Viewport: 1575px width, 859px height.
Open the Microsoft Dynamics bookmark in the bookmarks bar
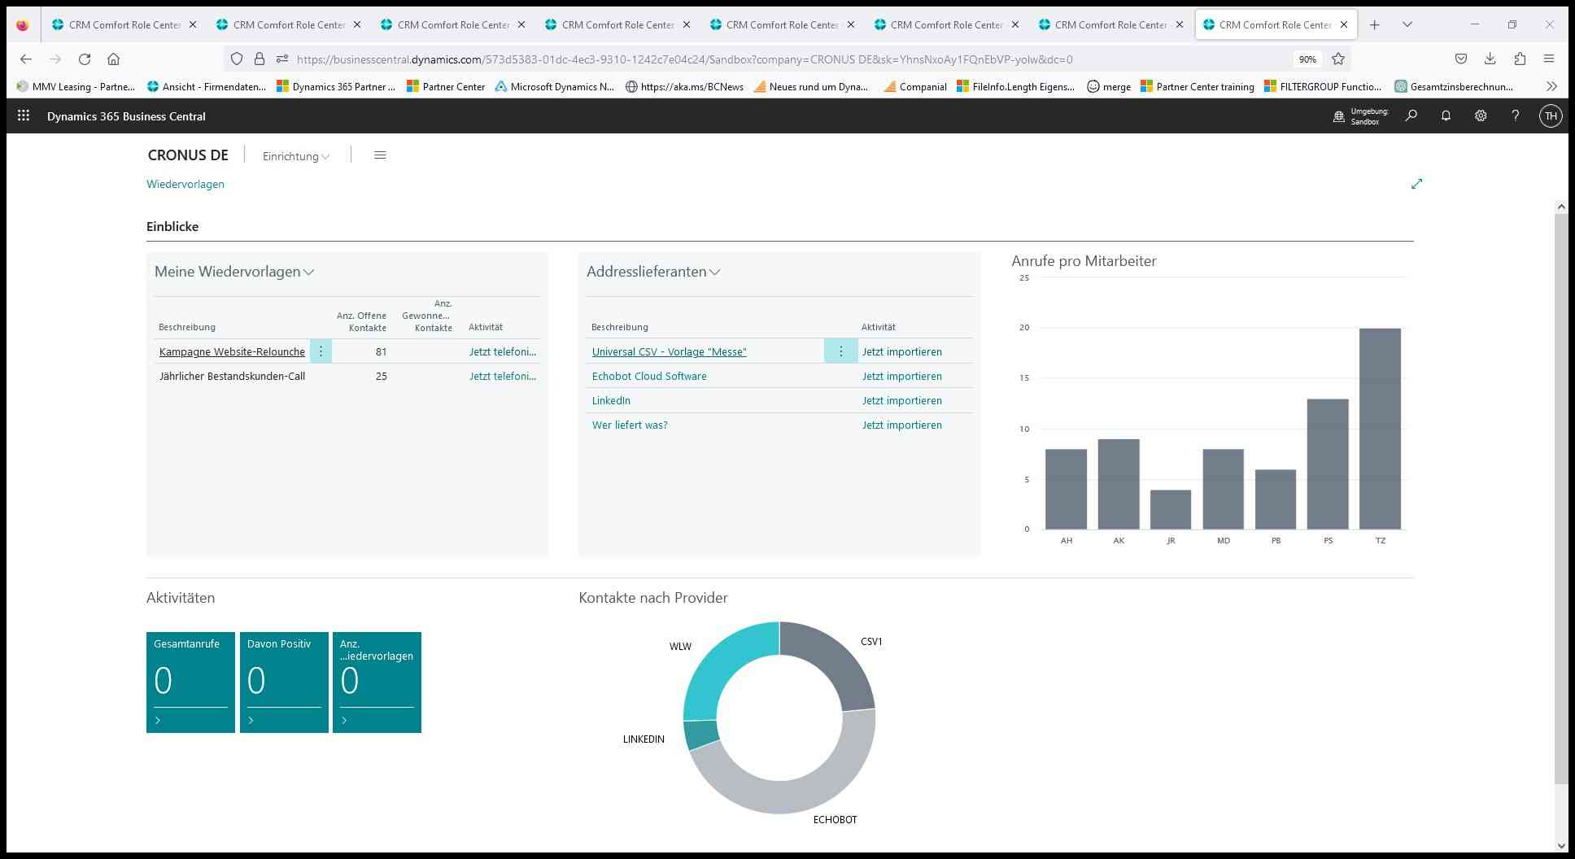[556, 86]
